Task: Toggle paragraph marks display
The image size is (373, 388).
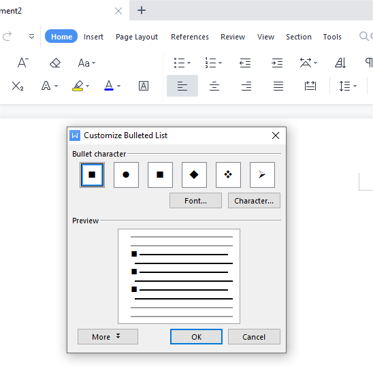Action: (369, 63)
